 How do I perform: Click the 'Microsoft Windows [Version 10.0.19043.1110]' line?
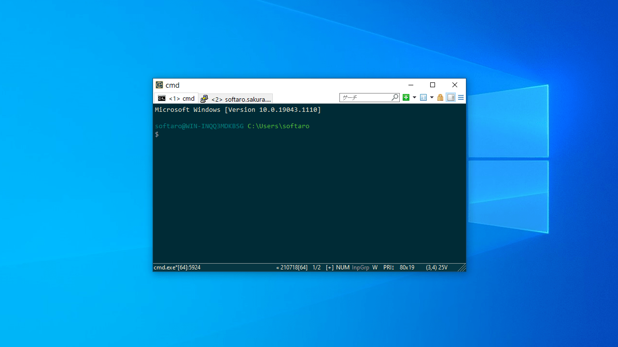tap(238, 110)
